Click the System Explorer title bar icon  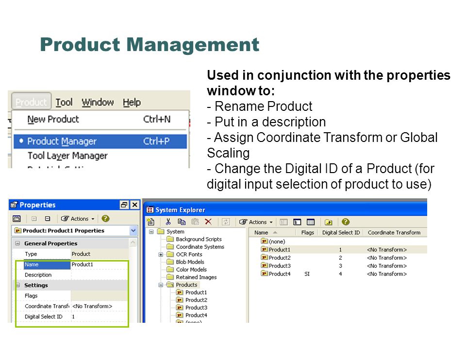[150, 210]
